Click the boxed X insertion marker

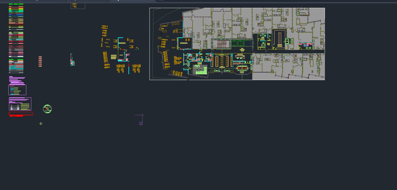pyautogui.click(x=141, y=123)
